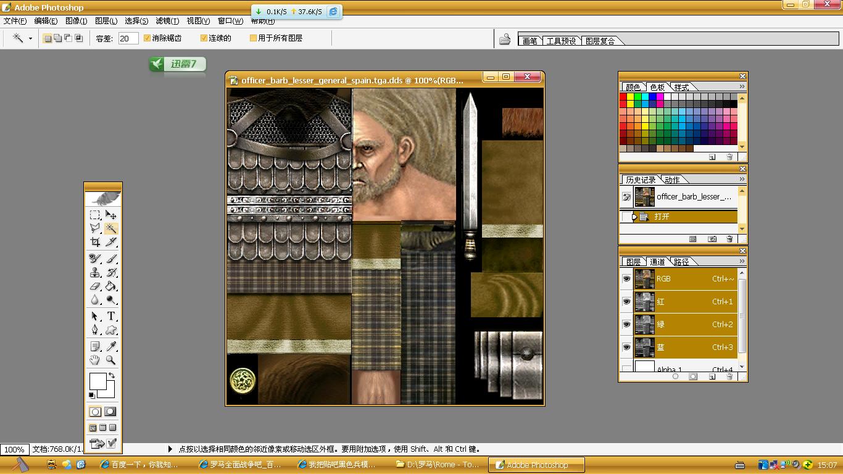The width and height of the screenshot is (843, 474).
Task: Open the 工具预设 tool presets tab
Action: point(562,41)
